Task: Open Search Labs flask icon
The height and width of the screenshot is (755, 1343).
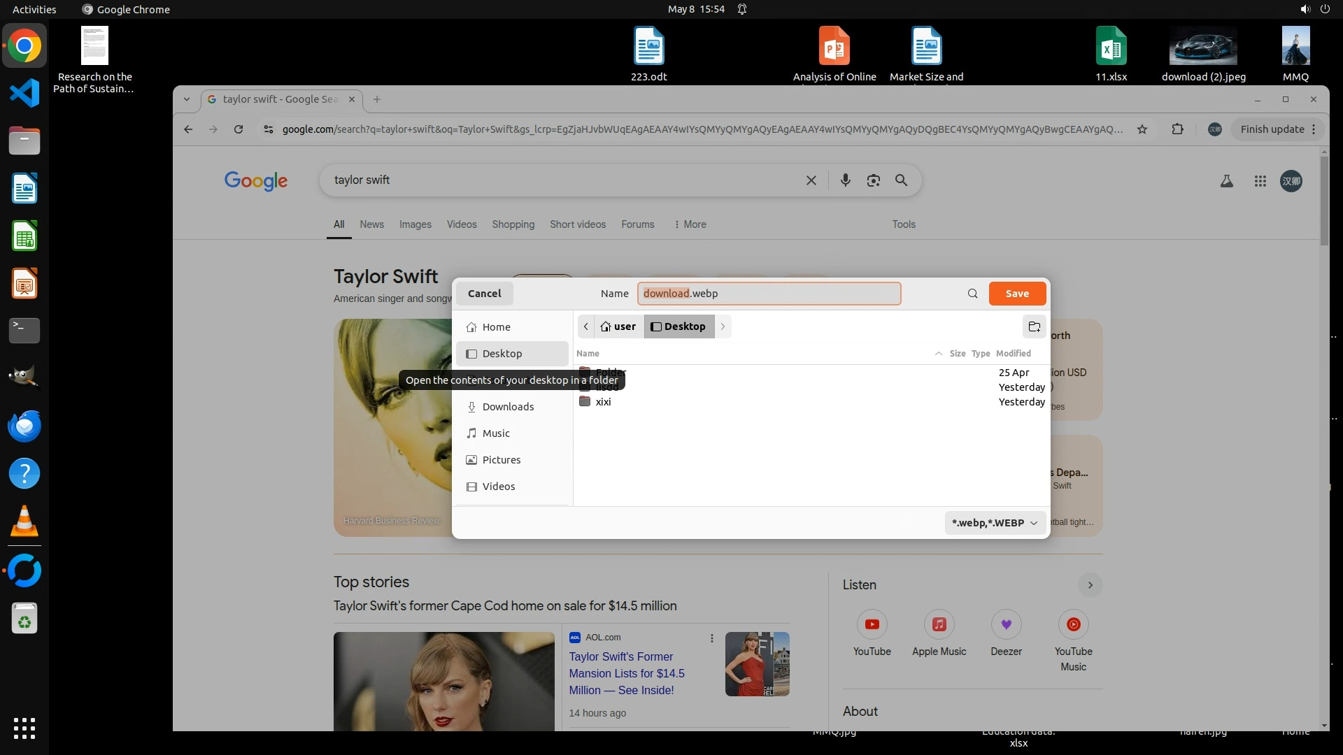Action: point(1226,182)
